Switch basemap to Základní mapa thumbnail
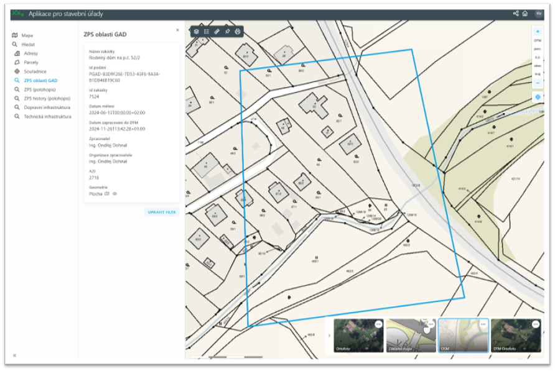This screenshot has width=555, height=371. click(x=411, y=336)
